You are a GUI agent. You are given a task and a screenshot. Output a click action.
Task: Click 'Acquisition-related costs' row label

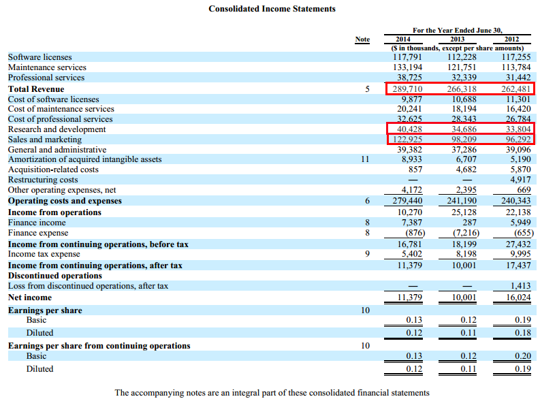53,170
